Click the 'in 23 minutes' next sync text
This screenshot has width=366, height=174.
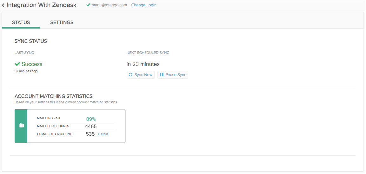tap(143, 64)
